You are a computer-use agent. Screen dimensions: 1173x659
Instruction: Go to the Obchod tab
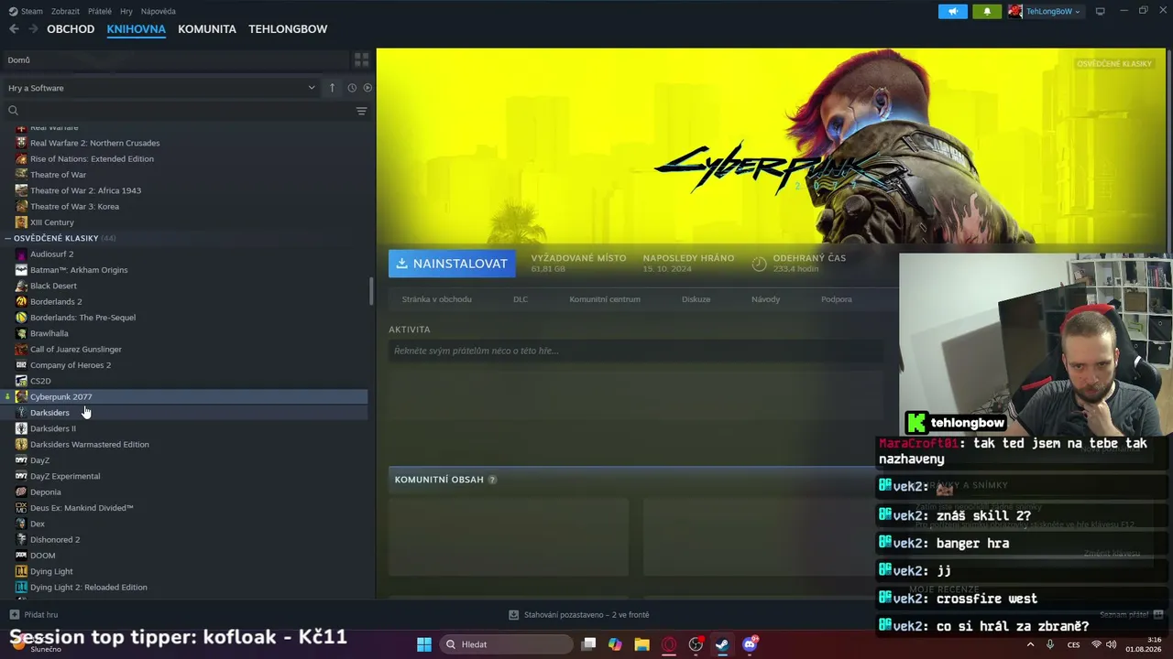pos(71,29)
